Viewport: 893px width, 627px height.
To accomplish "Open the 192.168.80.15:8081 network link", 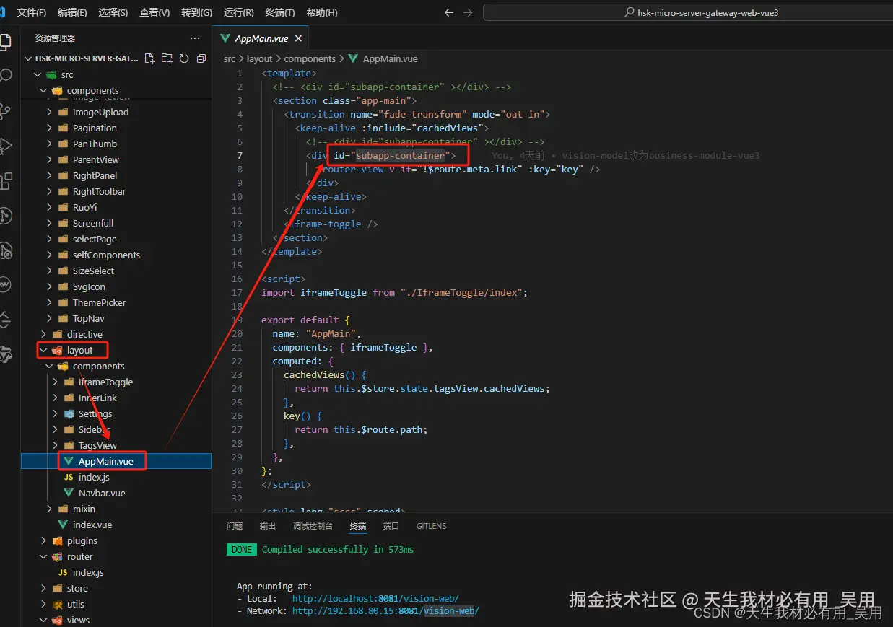I will tap(385, 610).
